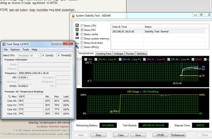This screenshot has height=139, width=212.
Task: Click the Elapsed Time 0:03:11 display
Action: point(201,125)
